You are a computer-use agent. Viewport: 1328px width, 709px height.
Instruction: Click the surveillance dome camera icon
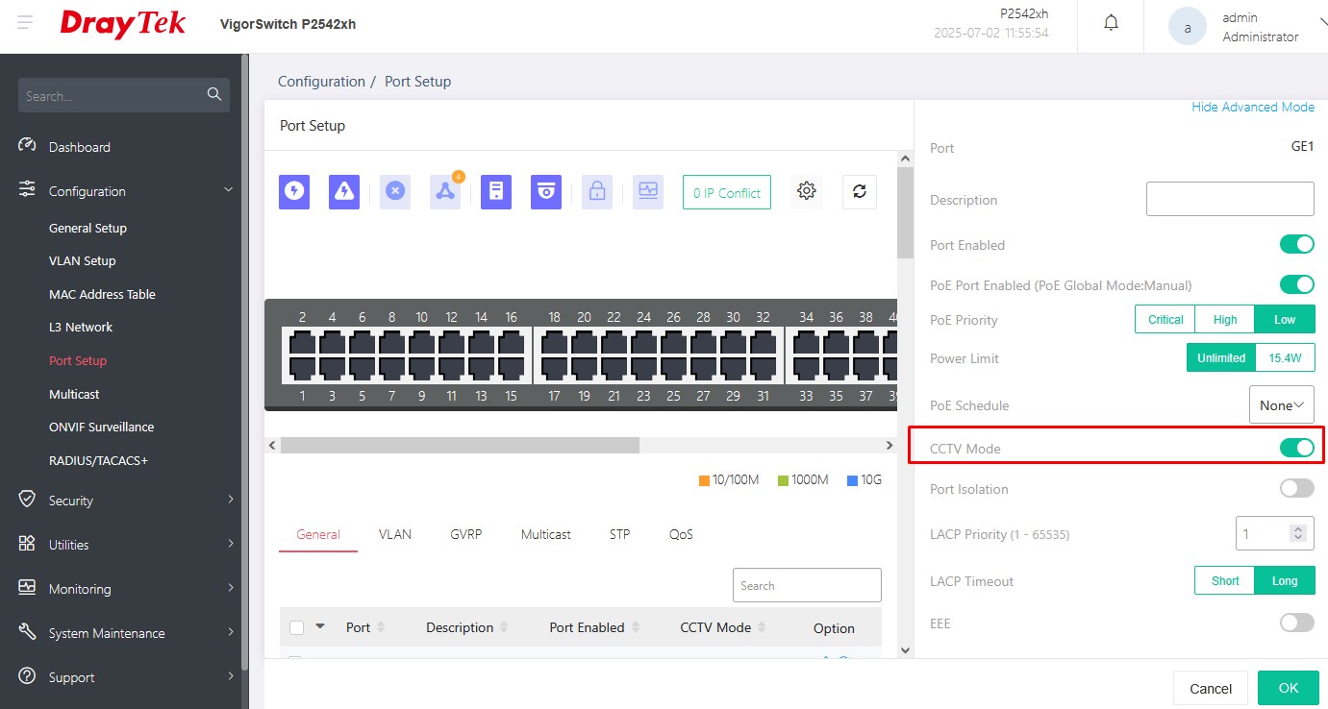[x=546, y=192]
